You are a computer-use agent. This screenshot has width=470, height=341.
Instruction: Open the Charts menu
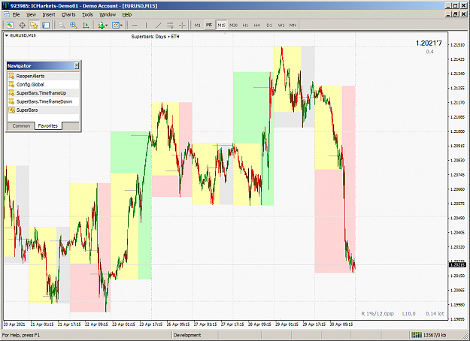68,14
